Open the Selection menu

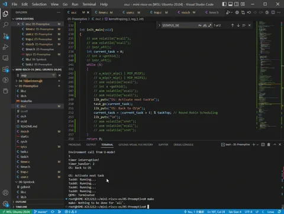pos(39,4)
